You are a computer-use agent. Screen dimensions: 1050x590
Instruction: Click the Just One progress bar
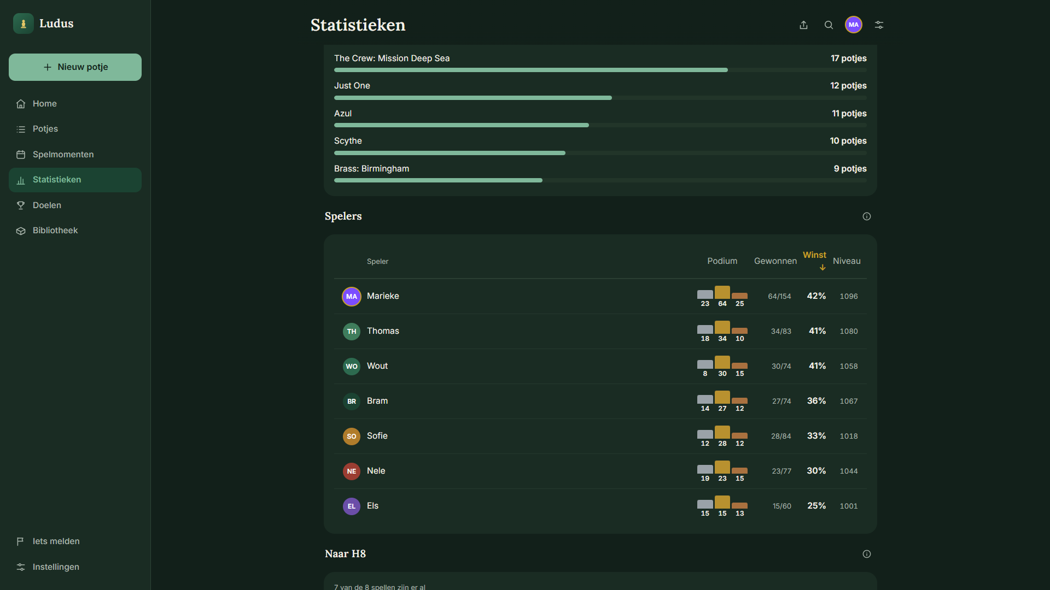coord(600,98)
